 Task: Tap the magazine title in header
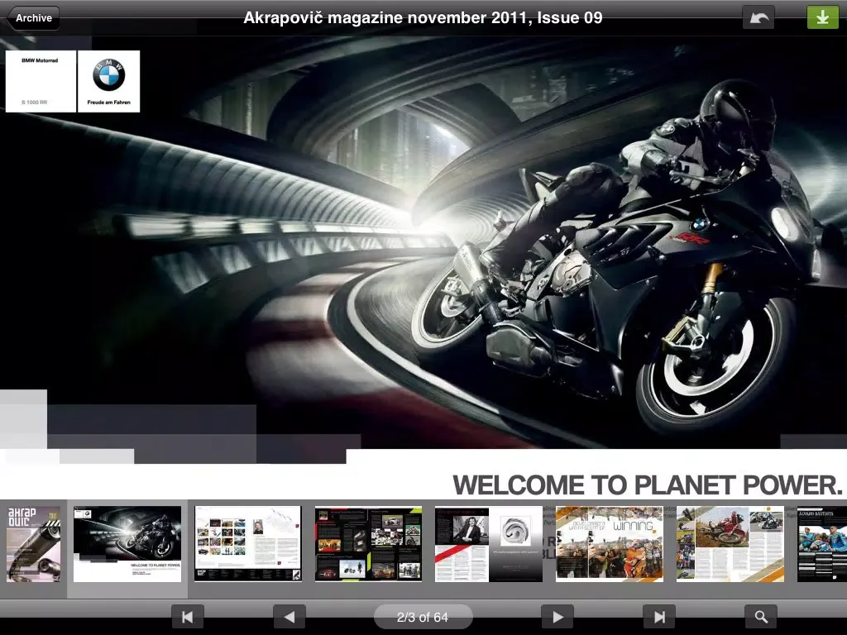click(x=423, y=18)
